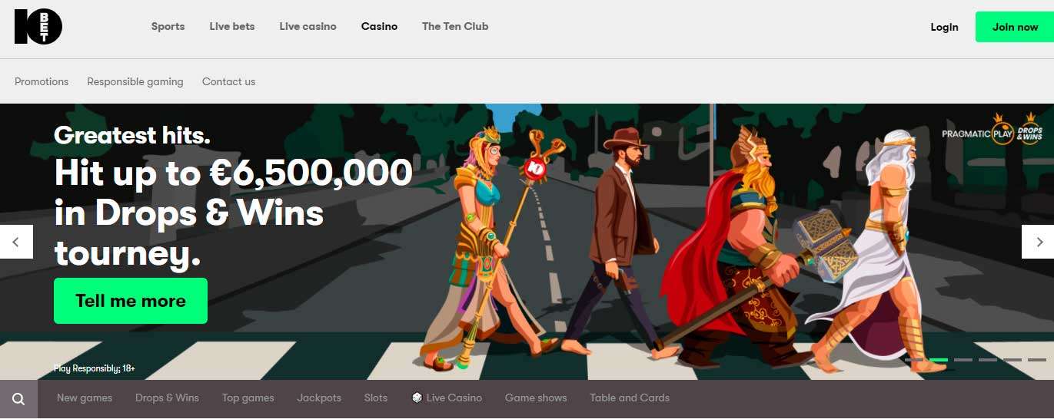Open Responsible gaming information

tap(135, 81)
